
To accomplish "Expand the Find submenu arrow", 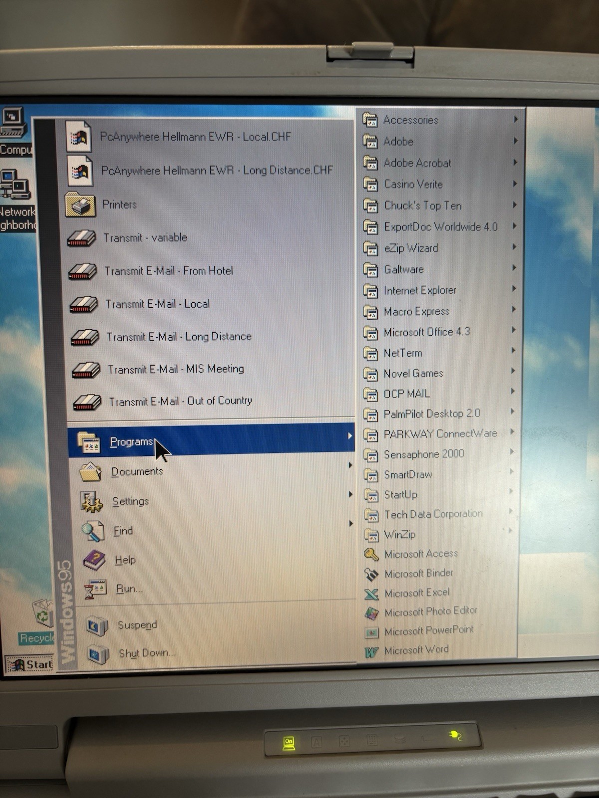I will point(351,523).
